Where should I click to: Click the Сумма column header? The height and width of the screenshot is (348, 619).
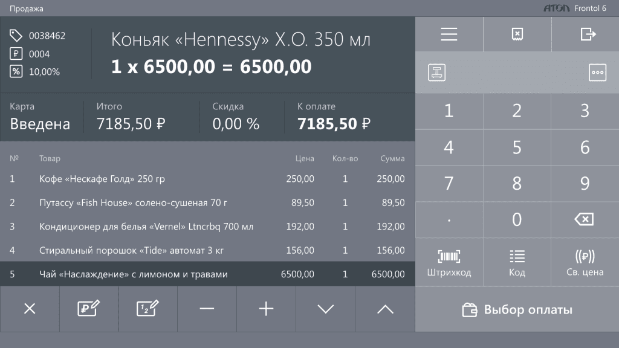[x=392, y=158]
